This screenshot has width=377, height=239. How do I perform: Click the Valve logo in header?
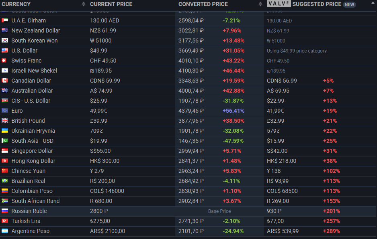(279, 4)
